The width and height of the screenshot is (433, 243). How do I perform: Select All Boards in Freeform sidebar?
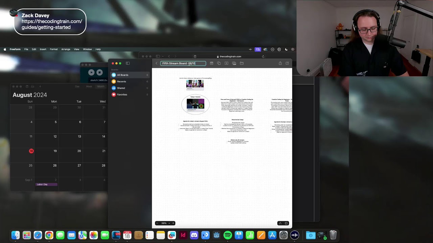(x=130, y=75)
